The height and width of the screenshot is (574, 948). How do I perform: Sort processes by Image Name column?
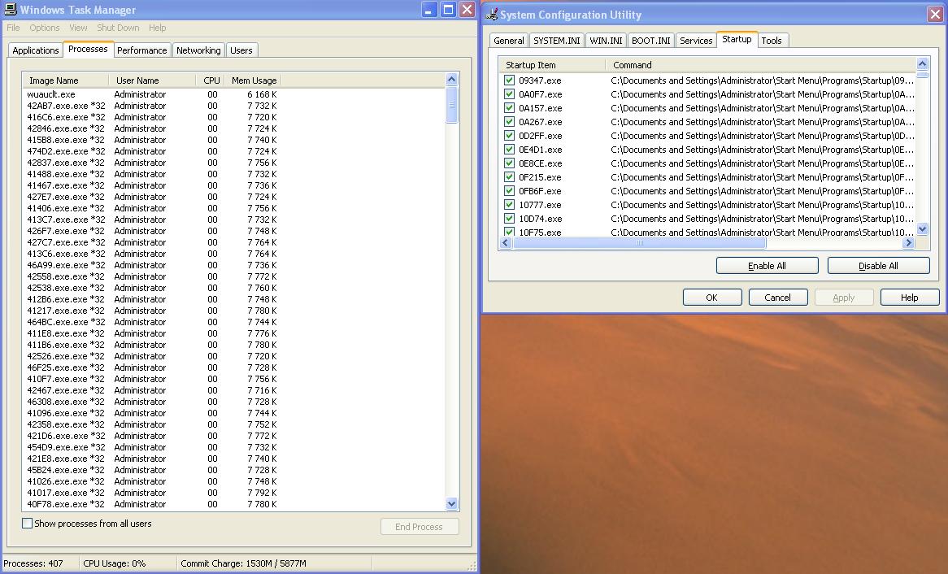[x=65, y=80]
